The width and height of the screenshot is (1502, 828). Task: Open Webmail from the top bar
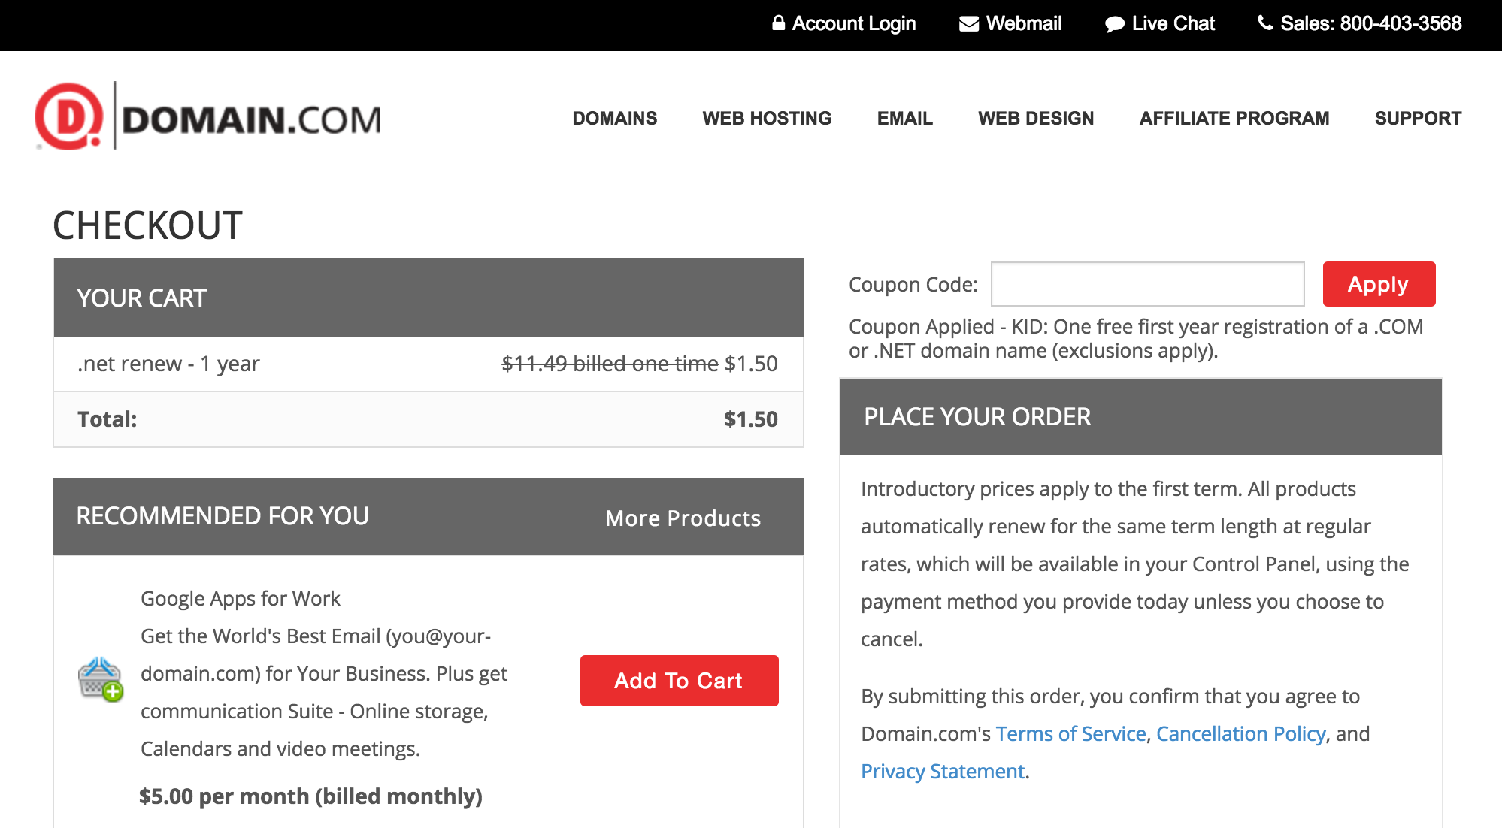[x=1023, y=23]
